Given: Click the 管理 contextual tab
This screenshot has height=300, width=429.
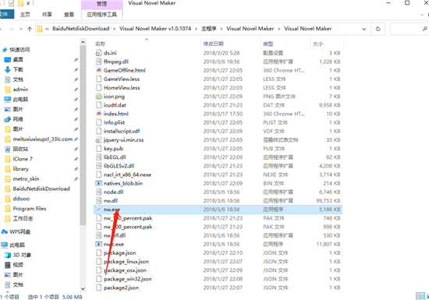Looking at the screenshot, I should pyautogui.click(x=101, y=4).
